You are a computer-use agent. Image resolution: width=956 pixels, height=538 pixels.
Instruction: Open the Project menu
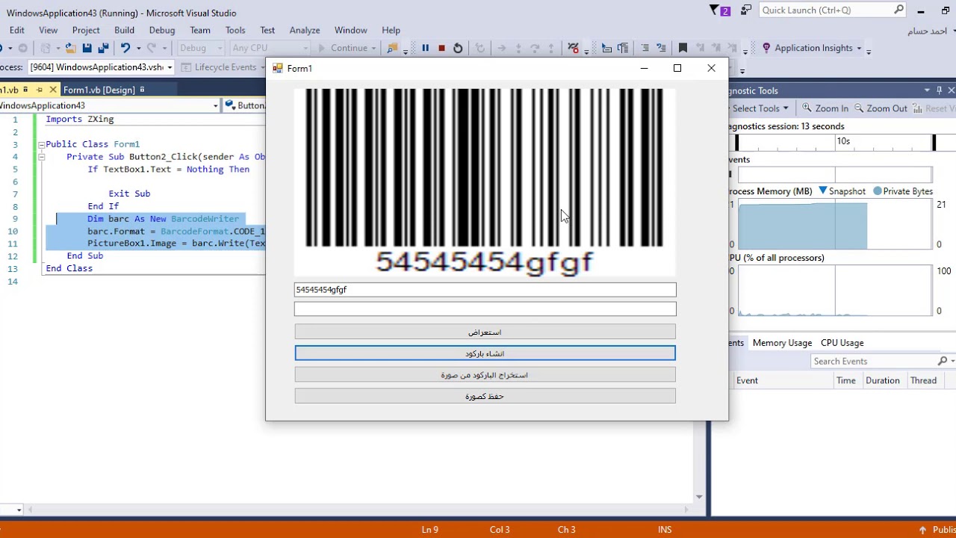coord(86,30)
